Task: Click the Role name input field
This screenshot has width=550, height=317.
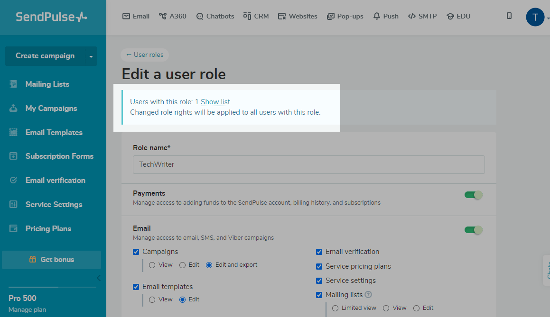Action: [308, 164]
